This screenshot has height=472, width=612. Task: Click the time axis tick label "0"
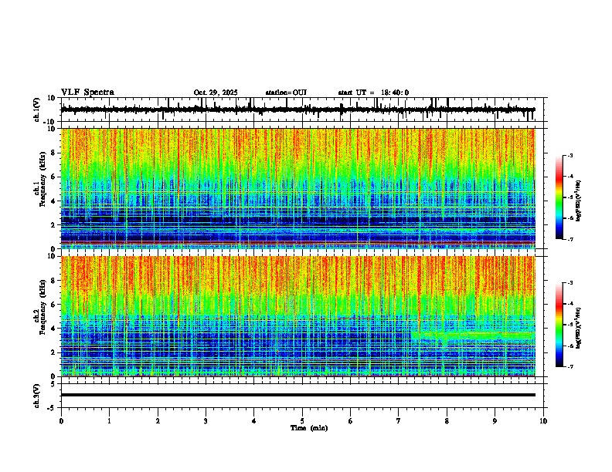click(x=61, y=421)
